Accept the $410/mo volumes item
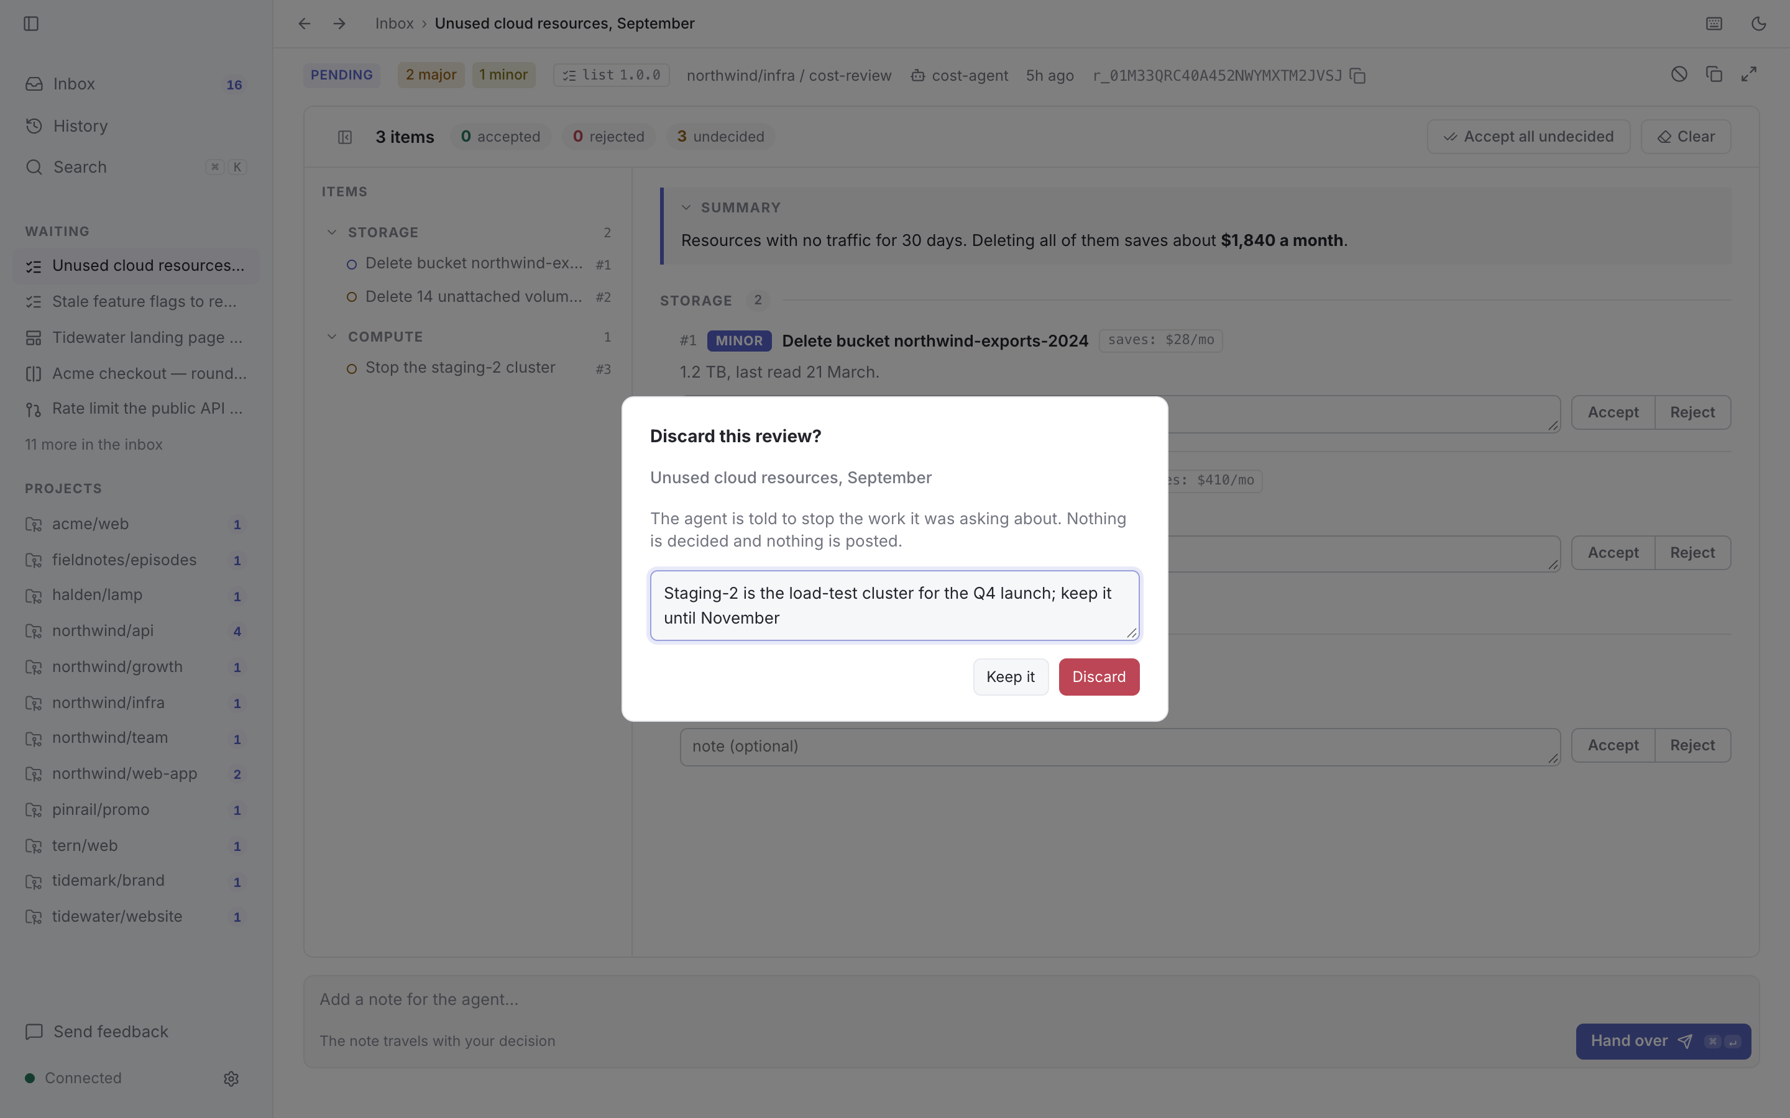 [x=1612, y=553]
